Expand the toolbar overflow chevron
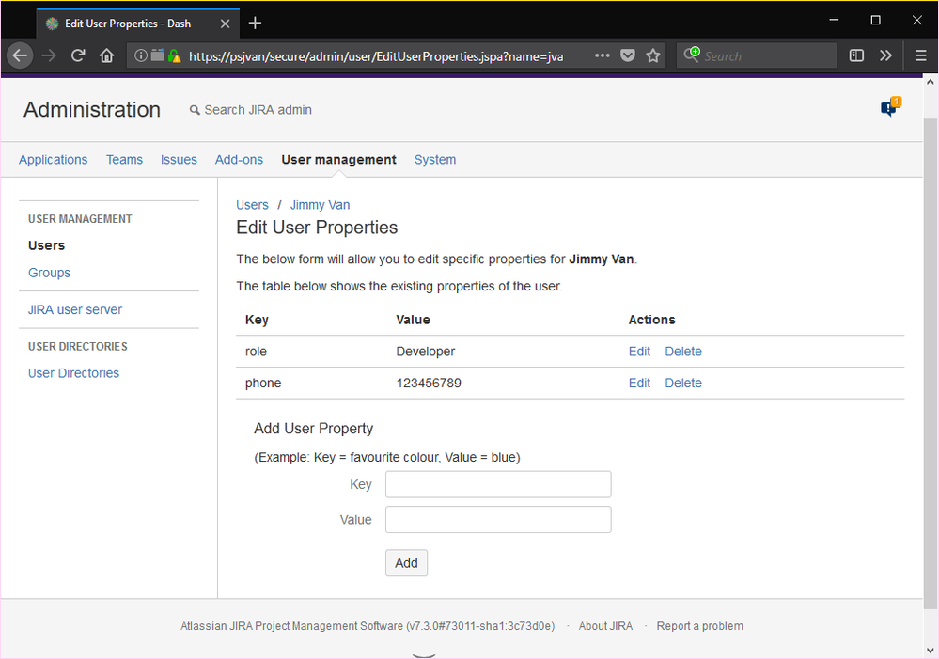The image size is (939, 659). pyautogui.click(x=885, y=55)
